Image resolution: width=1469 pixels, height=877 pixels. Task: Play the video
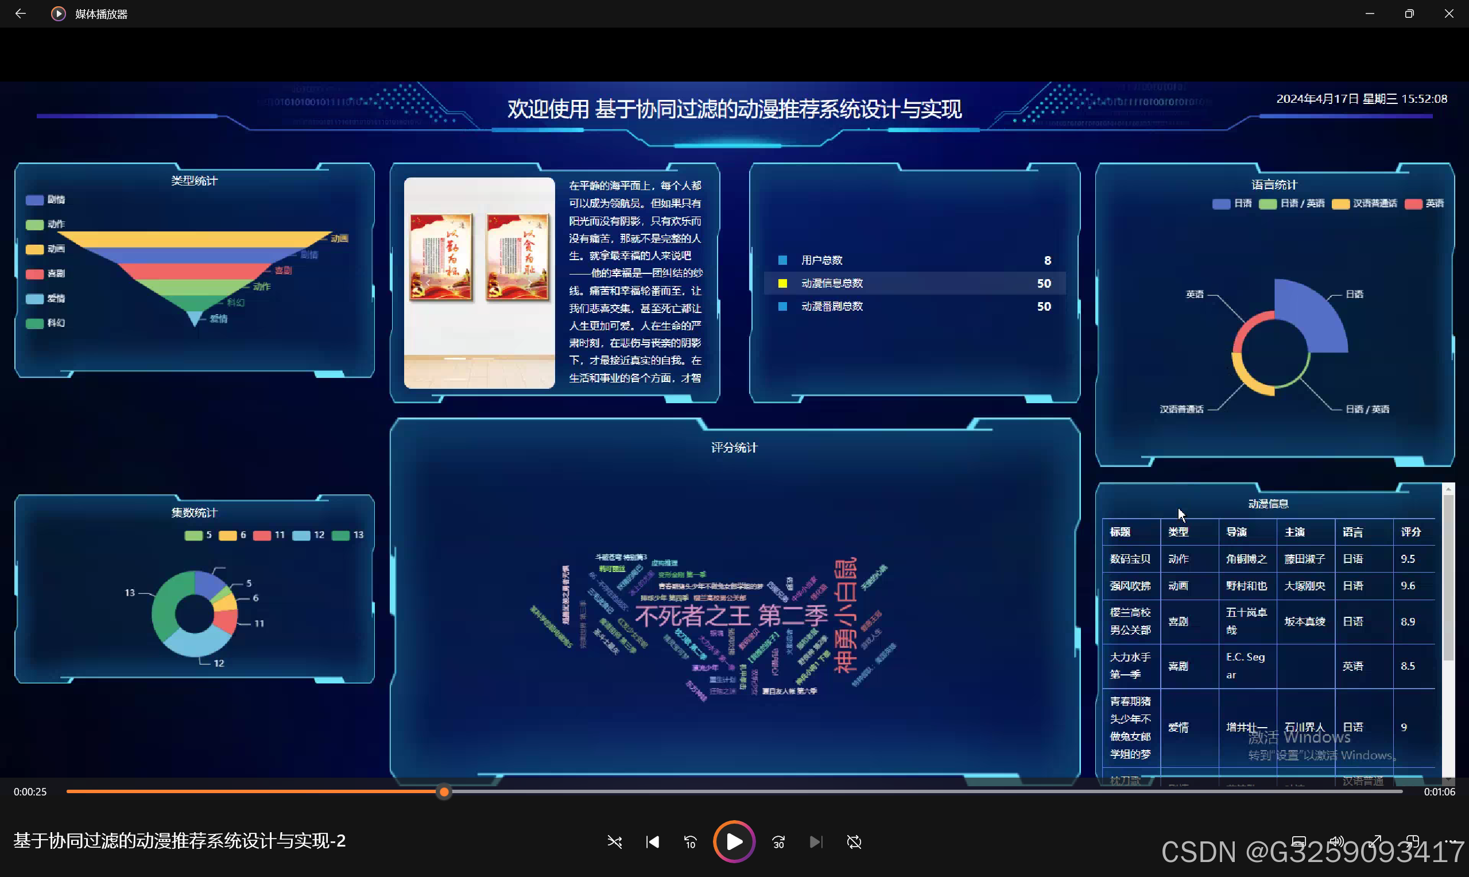click(734, 841)
